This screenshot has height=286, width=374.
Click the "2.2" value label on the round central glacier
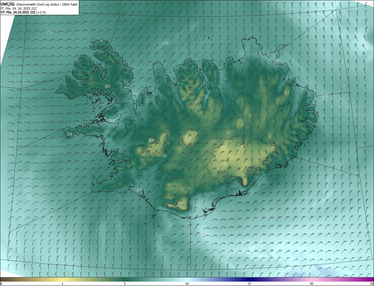click(188, 139)
